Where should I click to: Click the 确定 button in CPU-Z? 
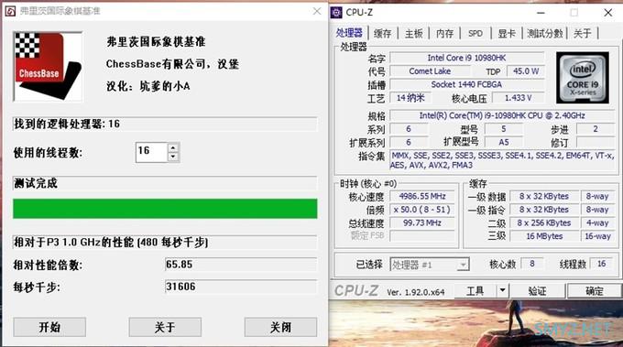[x=595, y=291]
